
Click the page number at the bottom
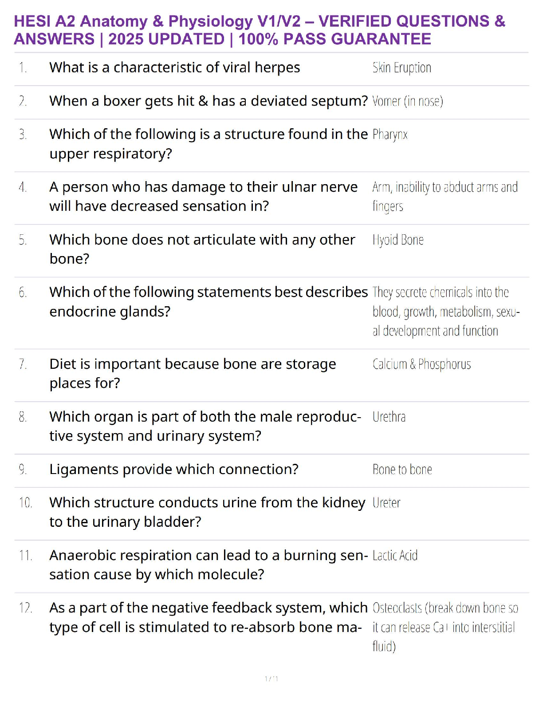click(271, 679)
